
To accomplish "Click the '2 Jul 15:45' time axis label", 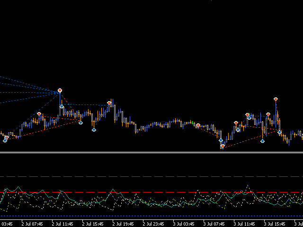I will (x=93, y=224).
